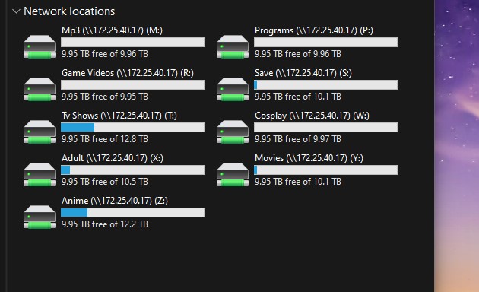Click the Movies (\\172.25.40.17) (Y:) drive name
The width and height of the screenshot is (479, 292).
(309, 158)
